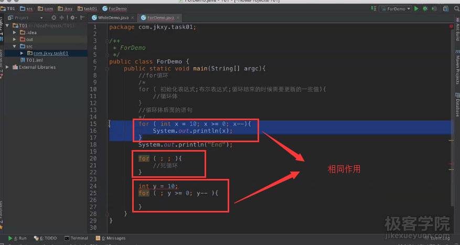
Task: Click line number 18 in gutter
Action: [x=93, y=145]
